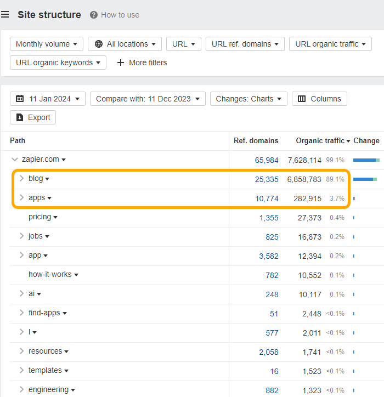The height and width of the screenshot is (397, 384).
Task: Click organic traffic value 6,858,783
Action: click(x=304, y=179)
